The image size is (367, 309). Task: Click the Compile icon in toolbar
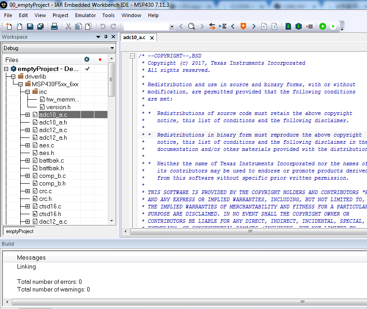click(x=288, y=26)
